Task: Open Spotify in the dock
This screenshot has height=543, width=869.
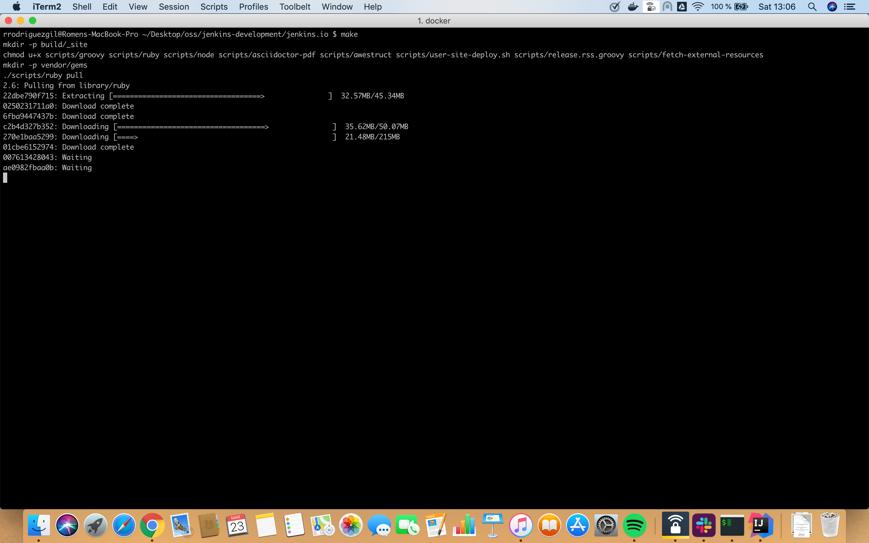Action: pos(634,525)
